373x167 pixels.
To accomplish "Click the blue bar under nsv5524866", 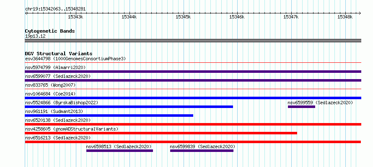I will (129, 107).
